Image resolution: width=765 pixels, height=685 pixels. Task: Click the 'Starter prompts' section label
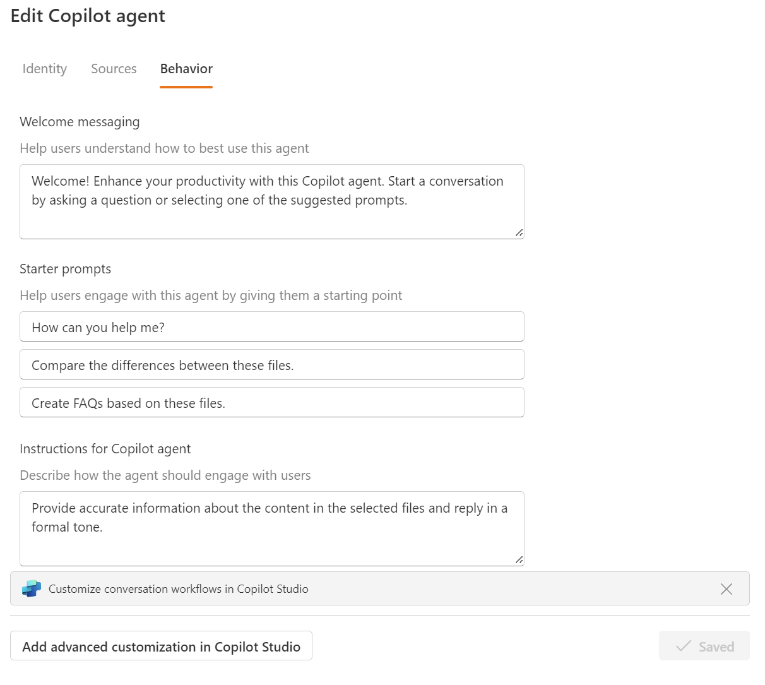[65, 269]
